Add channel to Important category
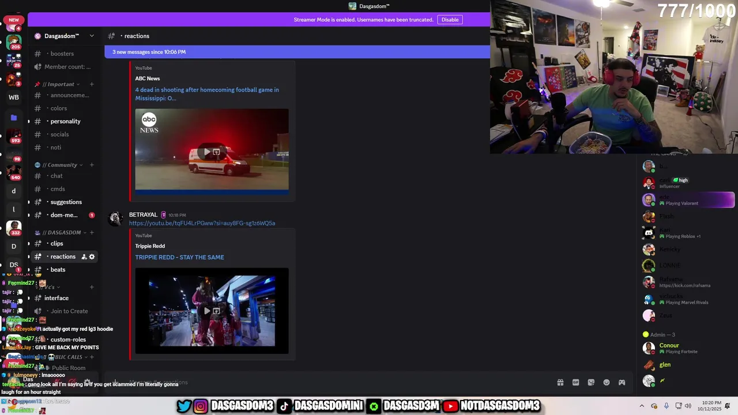The image size is (738, 415). (x=92, y=84)
